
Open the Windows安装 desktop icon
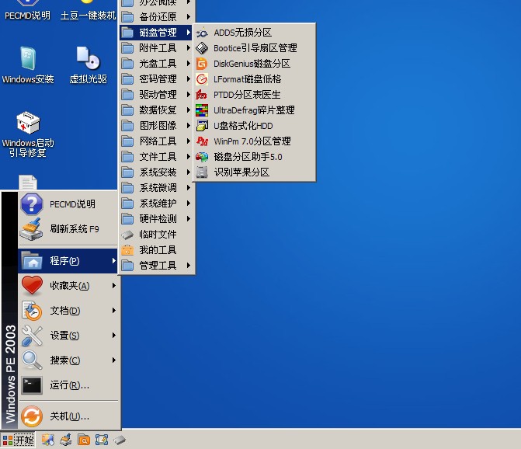(28, 64)
